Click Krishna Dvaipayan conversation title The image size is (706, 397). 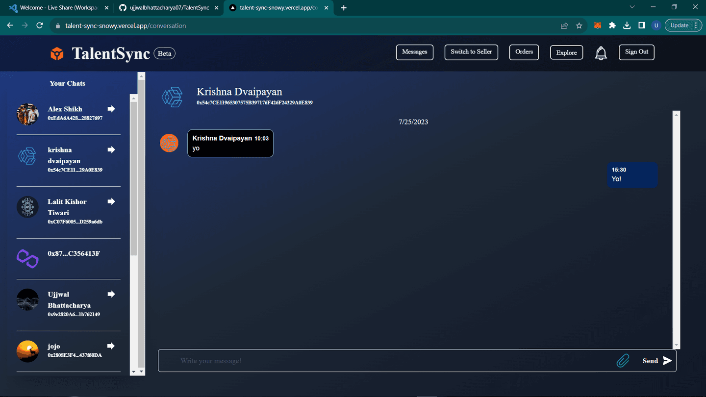click(x=239, y=92)
